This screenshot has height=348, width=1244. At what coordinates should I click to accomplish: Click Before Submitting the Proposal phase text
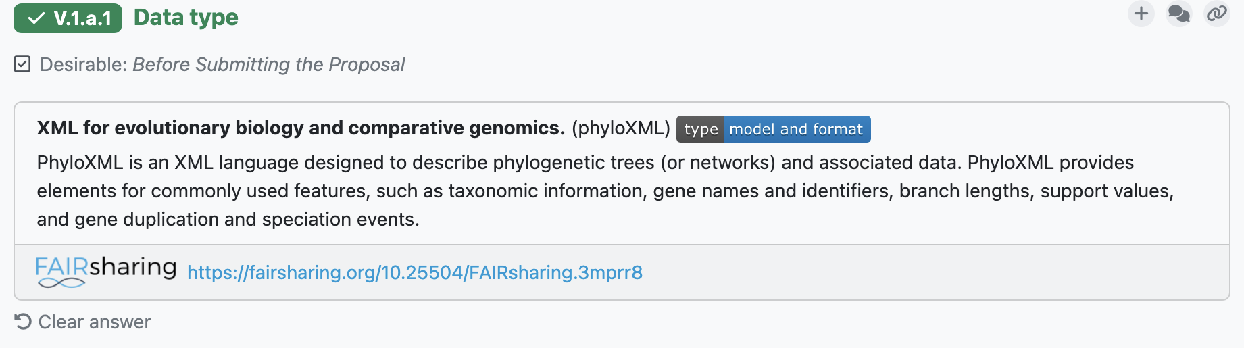tap(268, 64)
